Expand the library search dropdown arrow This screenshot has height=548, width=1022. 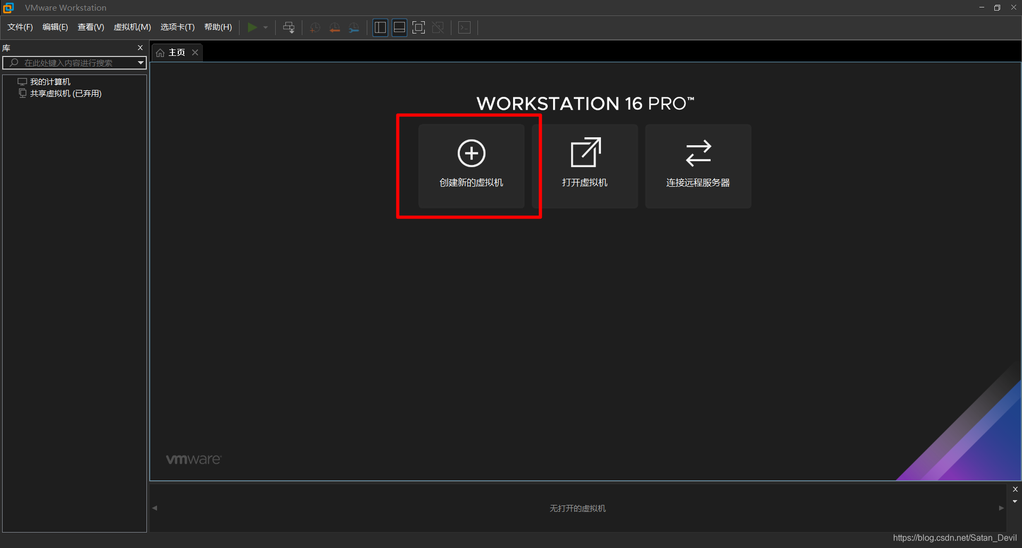(x=141, y=63)
